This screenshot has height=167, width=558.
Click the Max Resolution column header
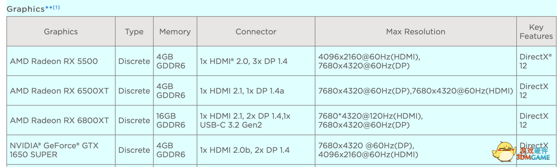pyautogui.click(x=415, y=32)
